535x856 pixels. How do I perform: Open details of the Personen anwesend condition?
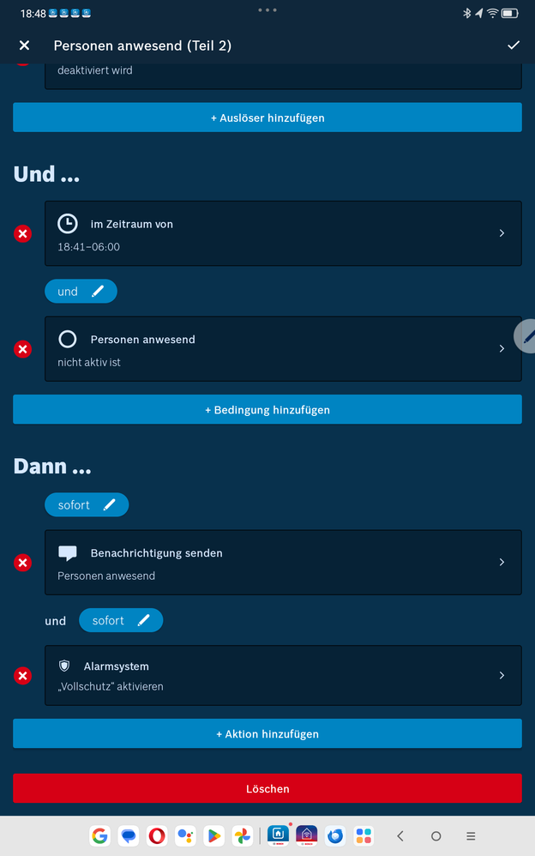tap(502, 348)
